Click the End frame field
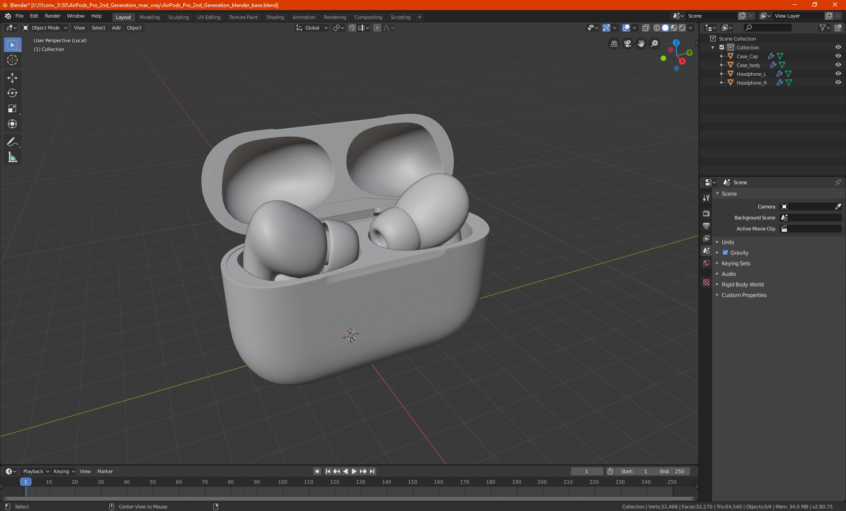This screenshot has height=511, width=846. (672, 471)
